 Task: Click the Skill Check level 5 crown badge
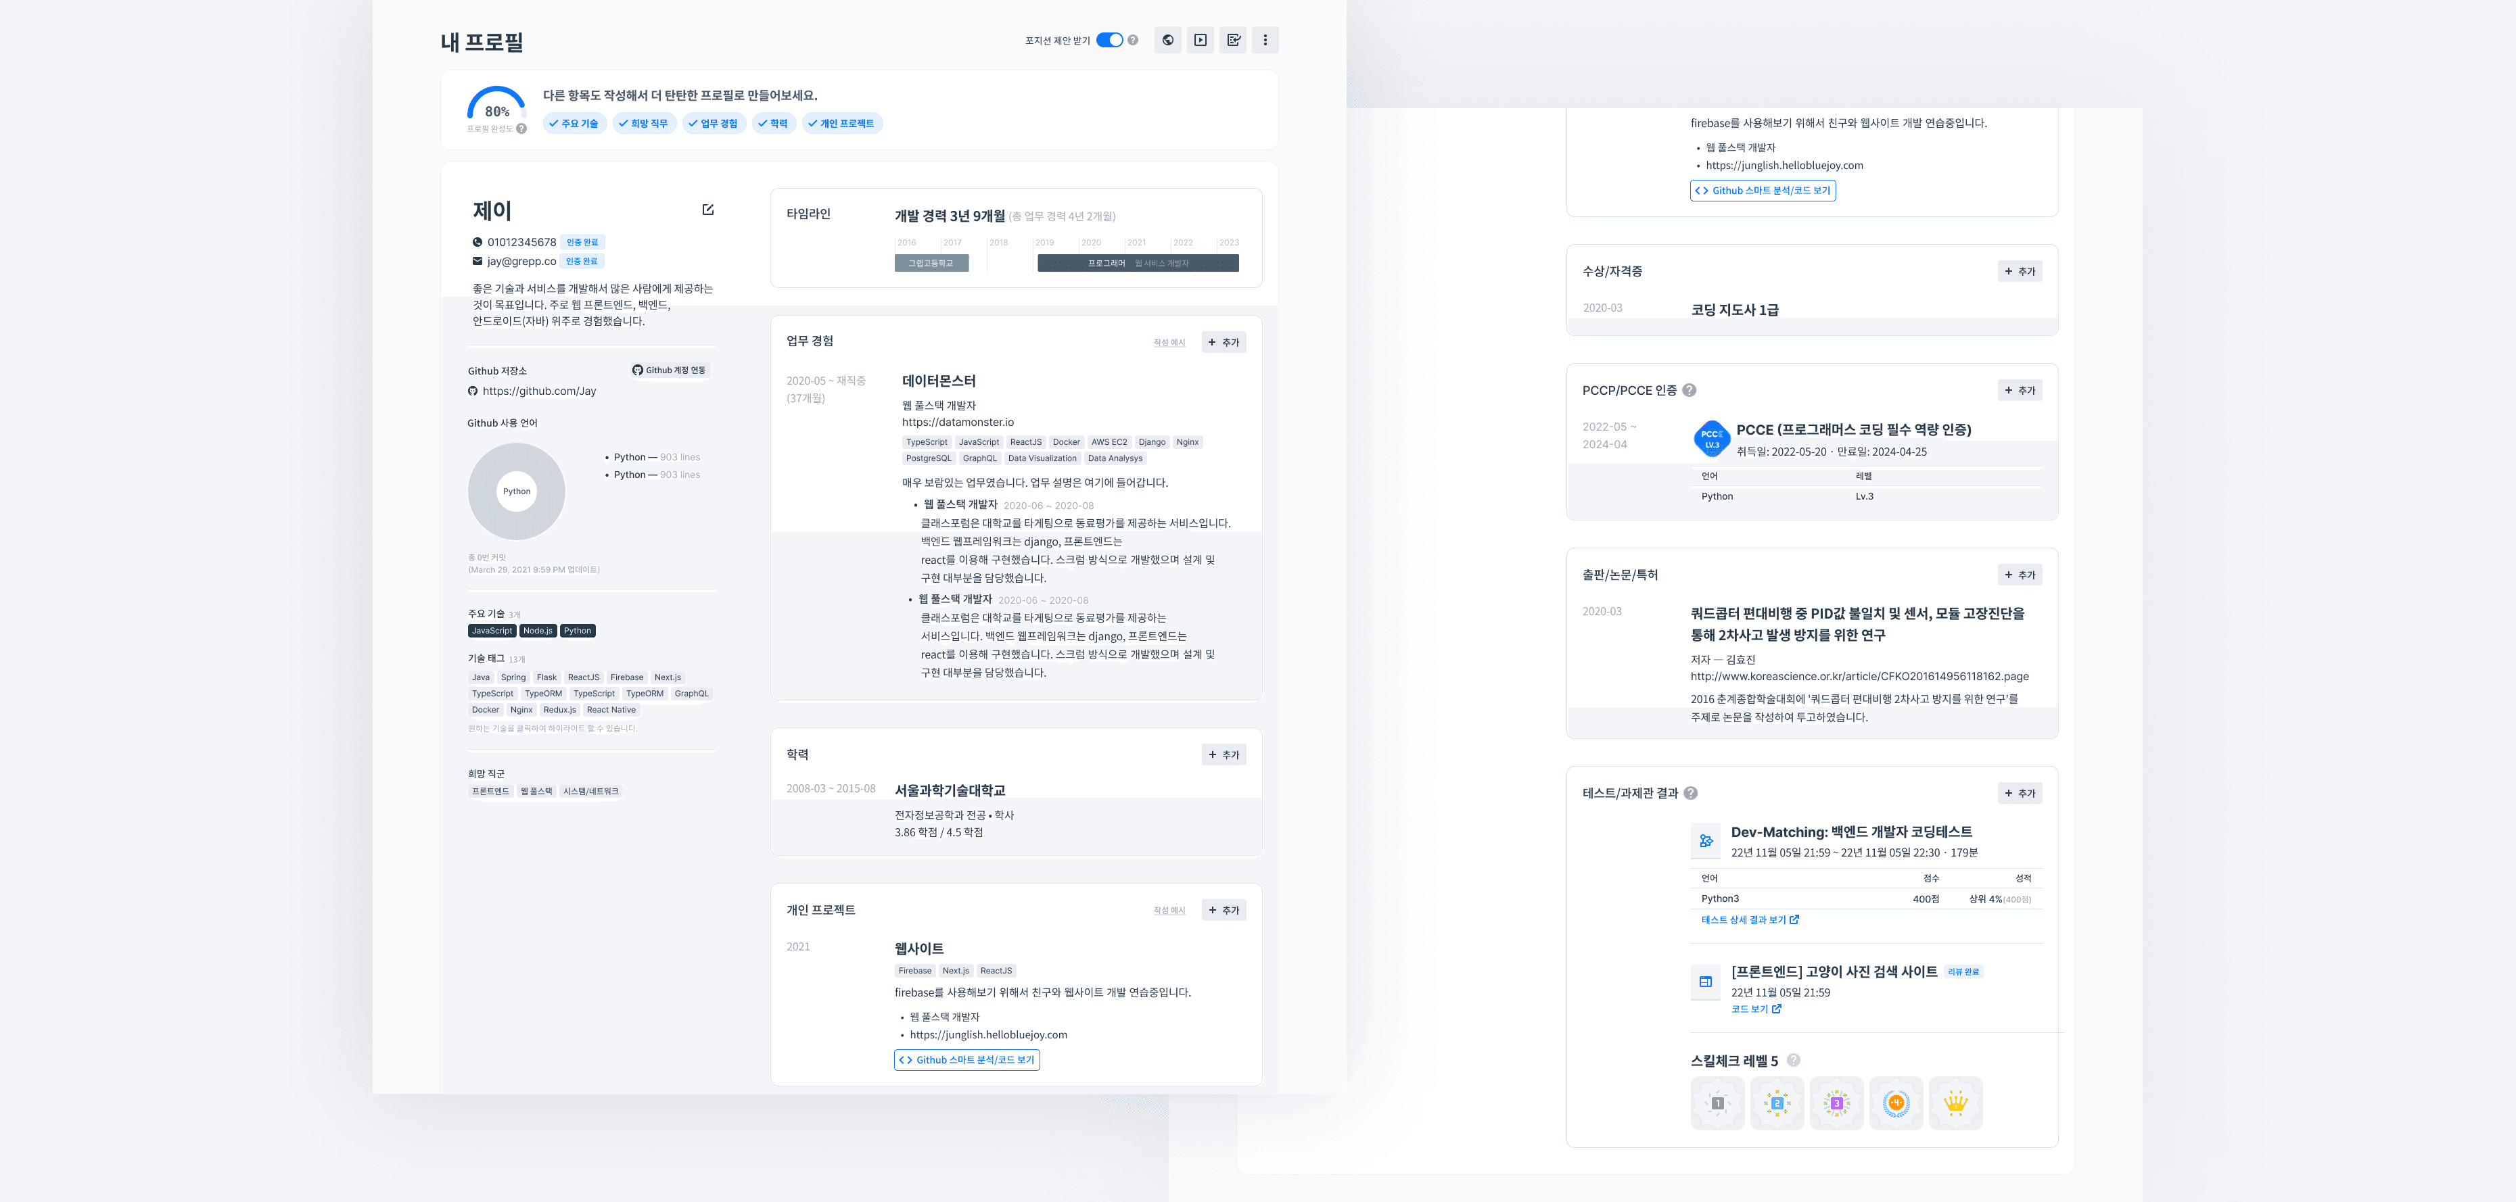click(1955, 1103)
